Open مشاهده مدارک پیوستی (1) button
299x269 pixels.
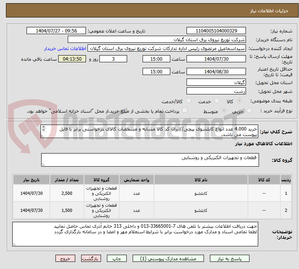(x=168, y=259)
